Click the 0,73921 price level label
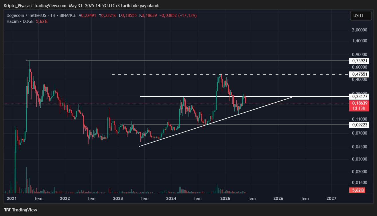377x216 pixels. pyautogui.click(x=359, y=61)
